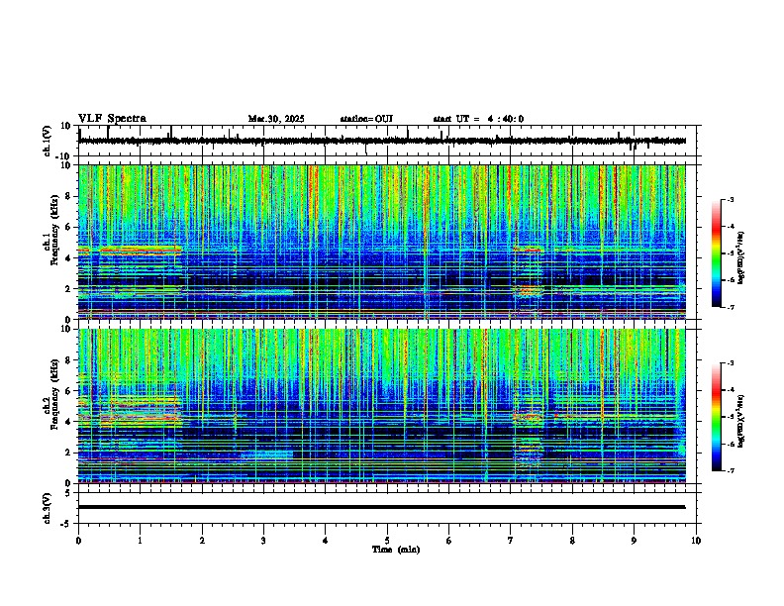Click the flat ch.3 voltage trace line
The height and width of the screenshot is (606, 784).
coord(382,507)
